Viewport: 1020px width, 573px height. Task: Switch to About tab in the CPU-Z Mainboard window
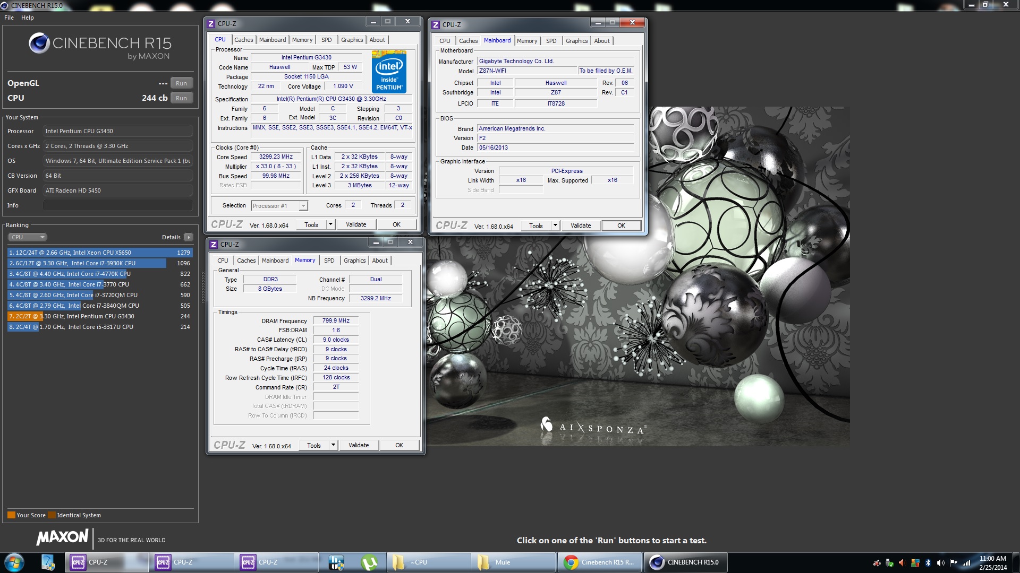tap(602, 41)
